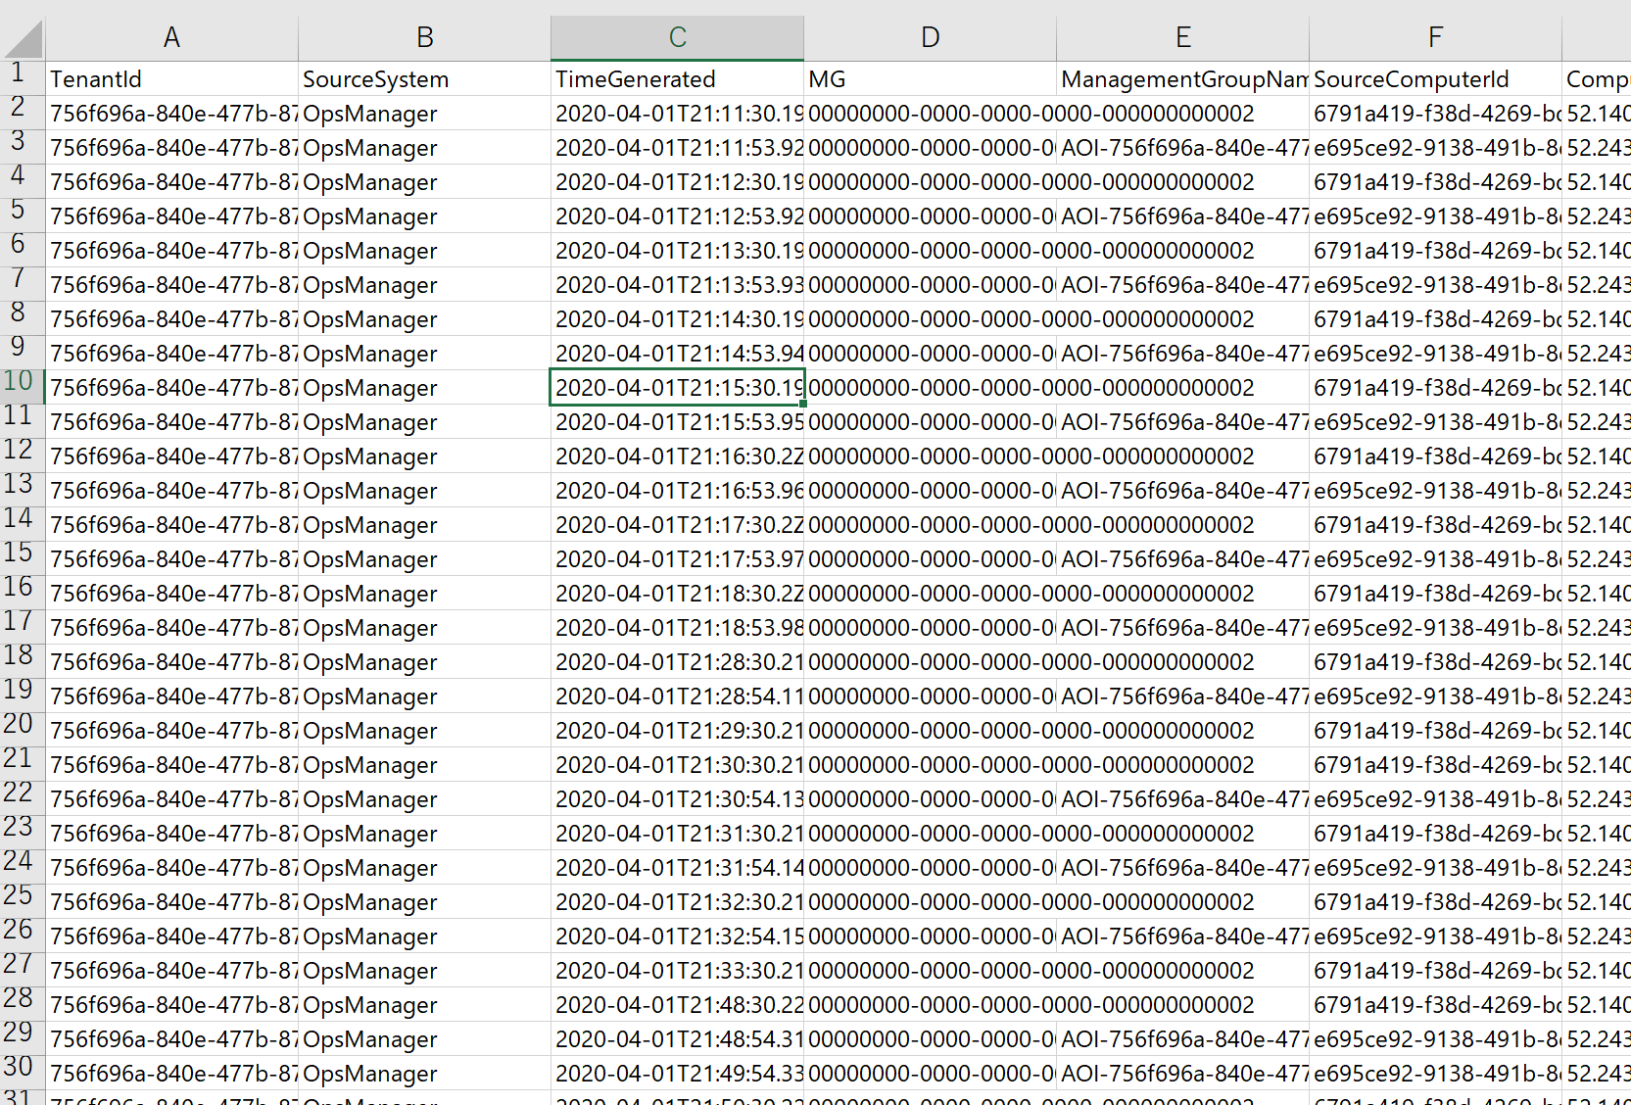The image size is (1631, 1105).
Task: Select the 52.140 cell in row 8
Action: click(1597, 318)
